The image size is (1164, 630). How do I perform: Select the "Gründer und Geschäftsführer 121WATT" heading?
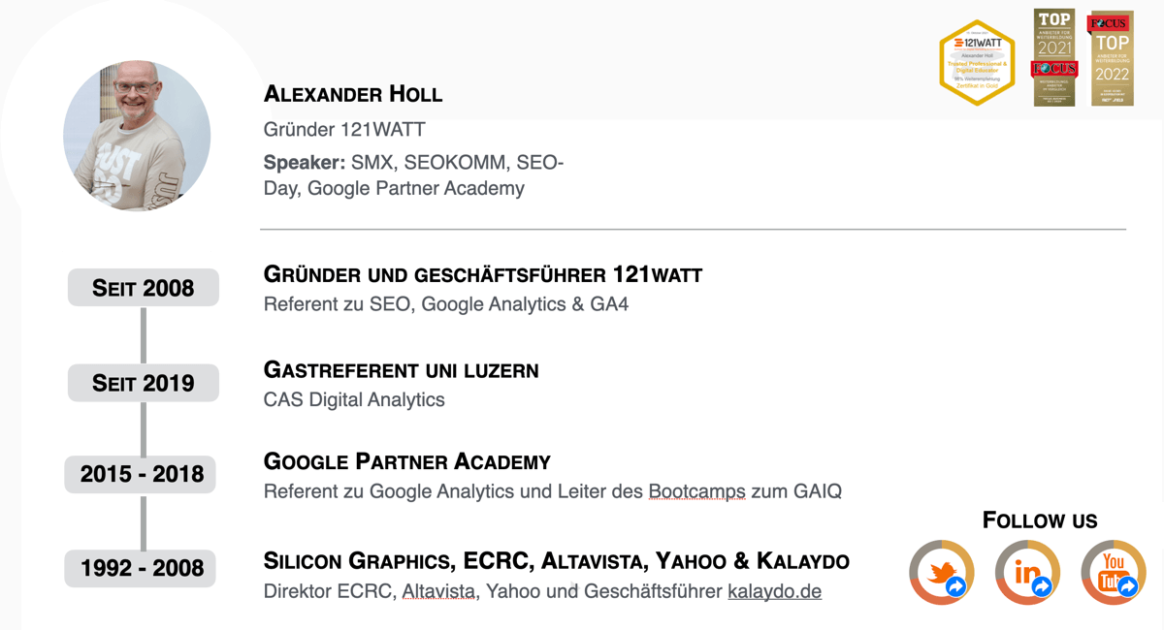pyautogui.click(x=483, y=274)
